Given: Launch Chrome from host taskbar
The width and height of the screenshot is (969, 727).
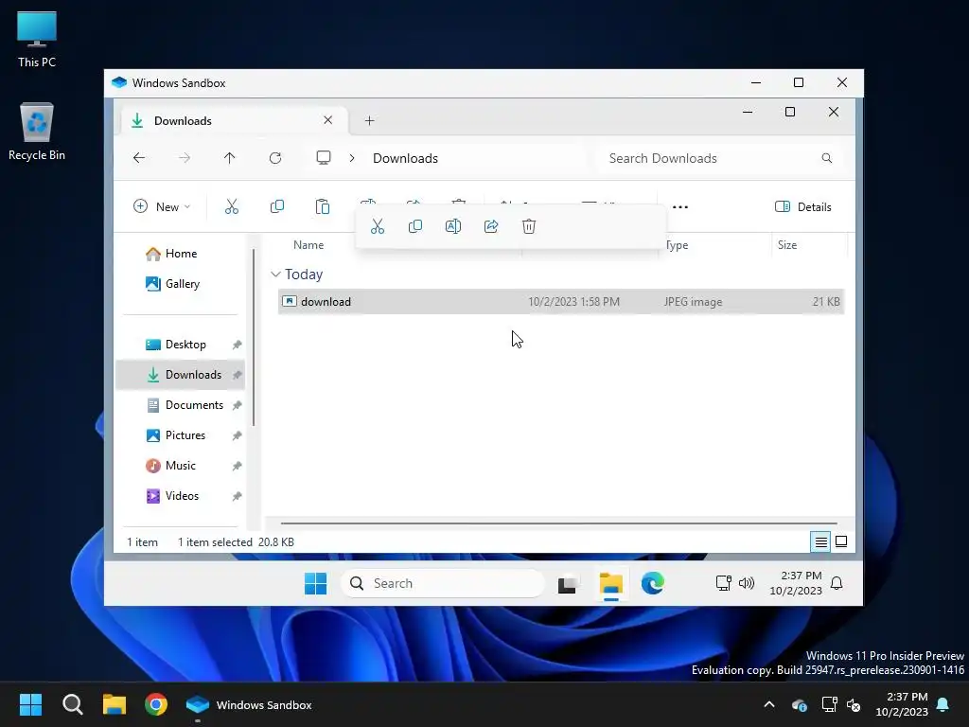Looking at the screenshot, I should pos(156,704).
